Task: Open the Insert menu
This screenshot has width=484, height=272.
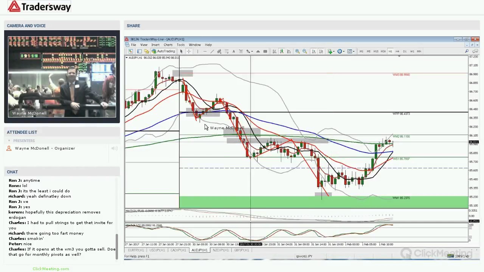Action: point(155,45)
